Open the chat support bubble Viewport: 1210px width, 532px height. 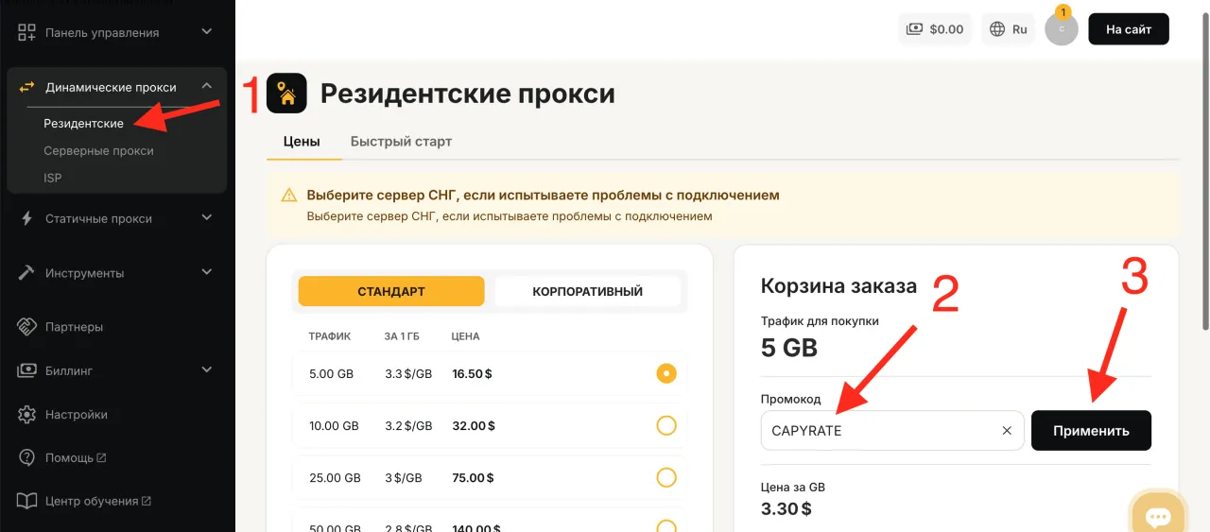(x=1158, y=517)
